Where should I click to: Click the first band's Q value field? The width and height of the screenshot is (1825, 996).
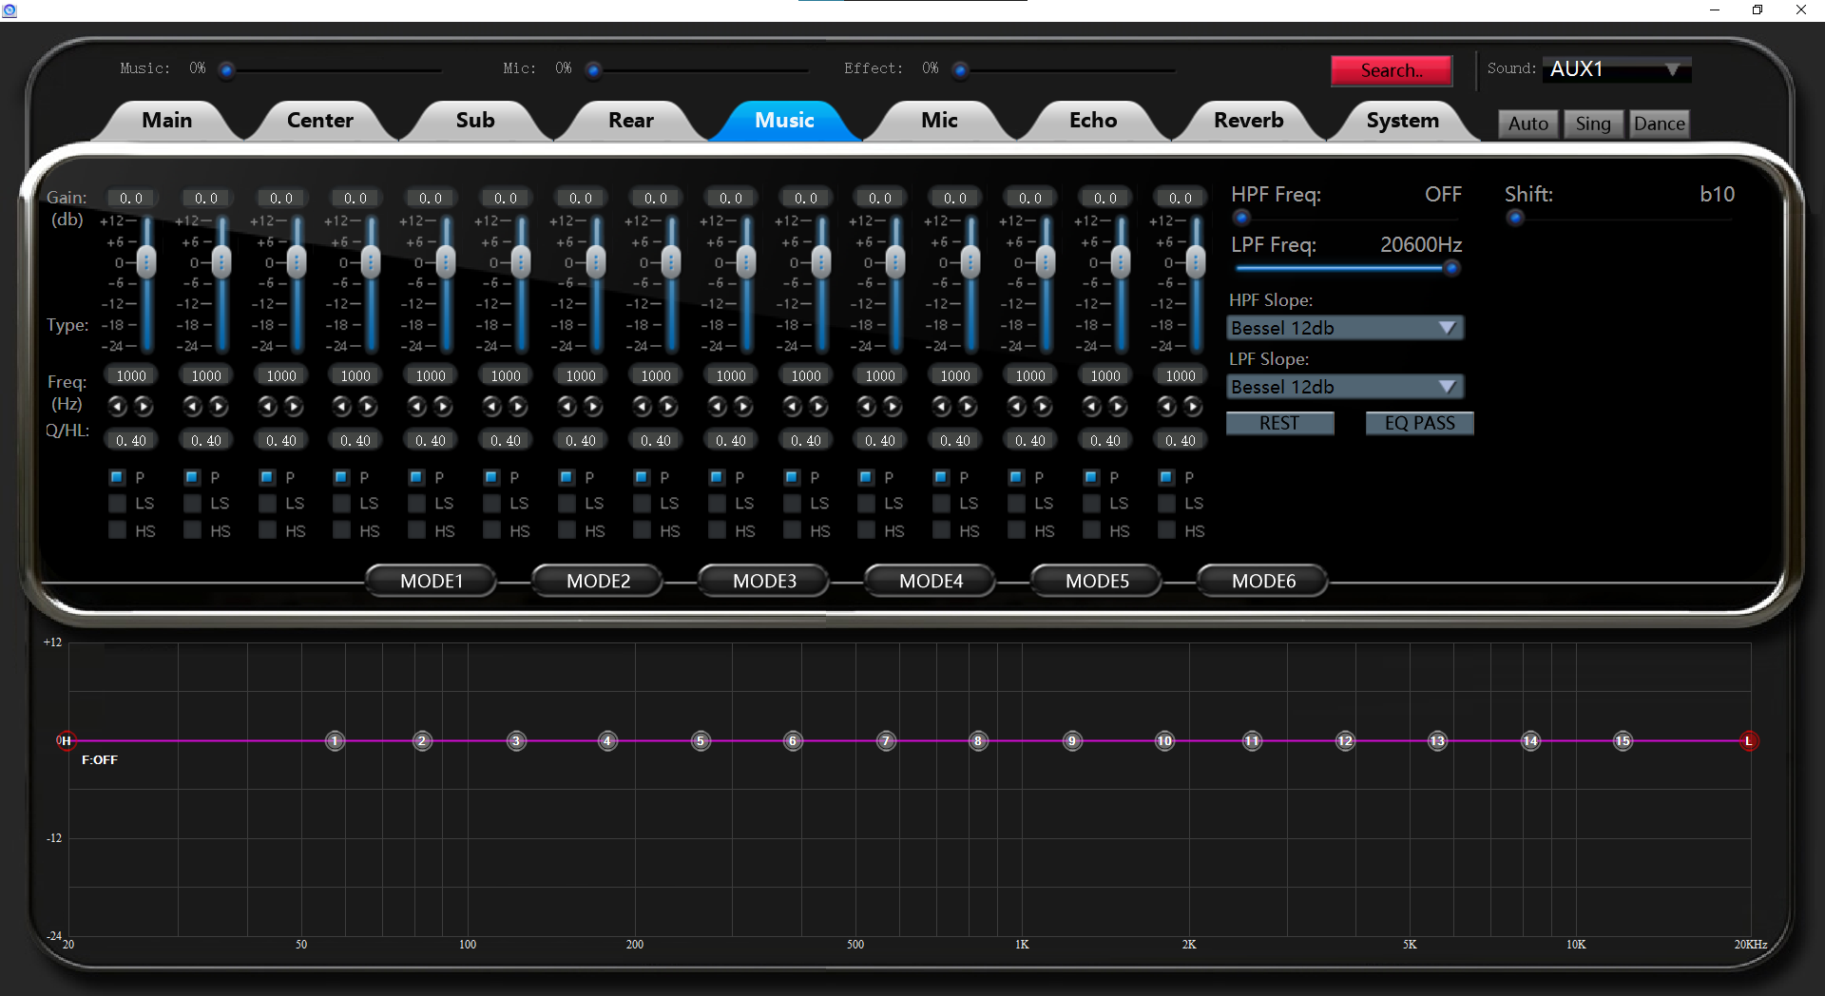click(131, 440)
